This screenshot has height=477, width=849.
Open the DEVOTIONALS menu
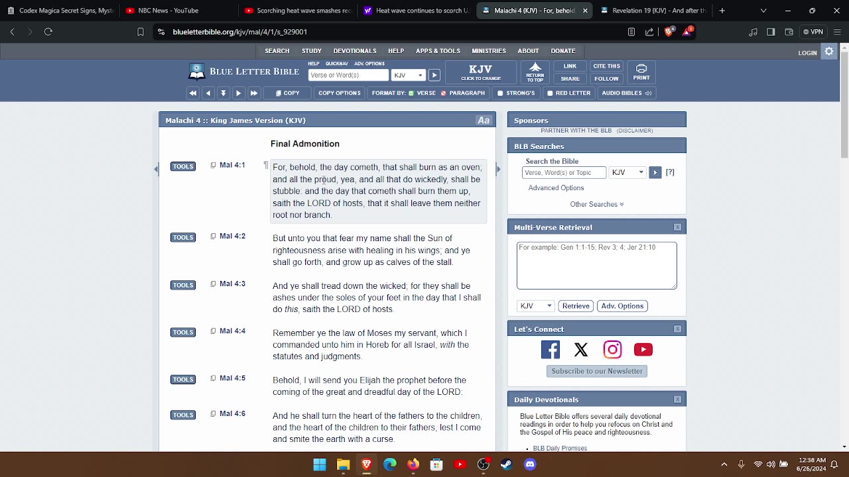pos(355,51)
